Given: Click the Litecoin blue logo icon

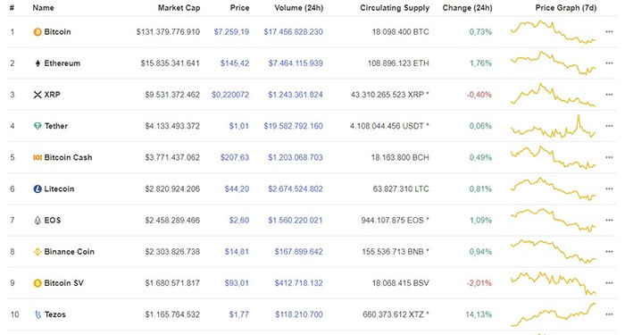Looking at the screenshot, I should [37, 189].
